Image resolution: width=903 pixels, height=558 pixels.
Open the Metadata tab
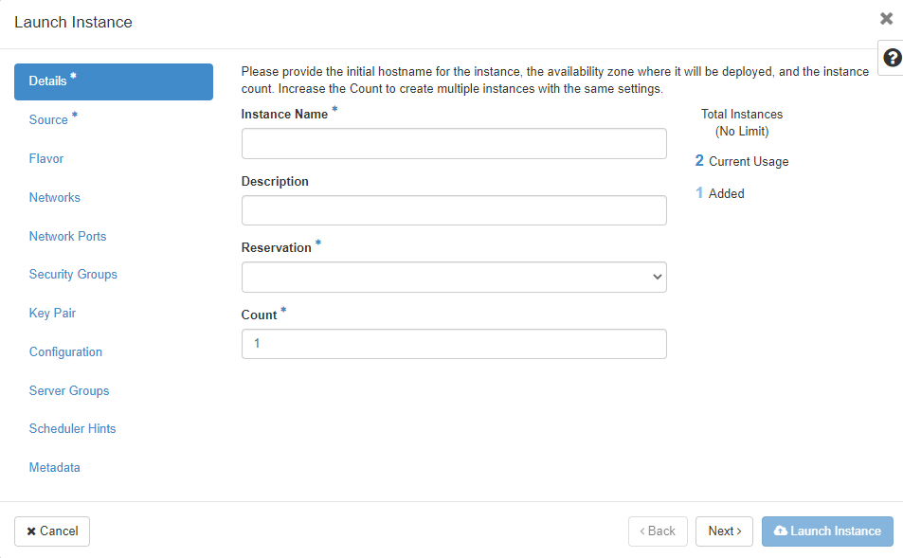coord(54,468)
